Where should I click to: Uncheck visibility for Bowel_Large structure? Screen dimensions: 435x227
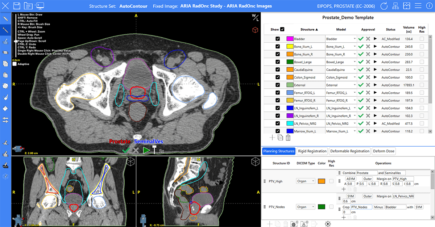(x=278, y=62)
